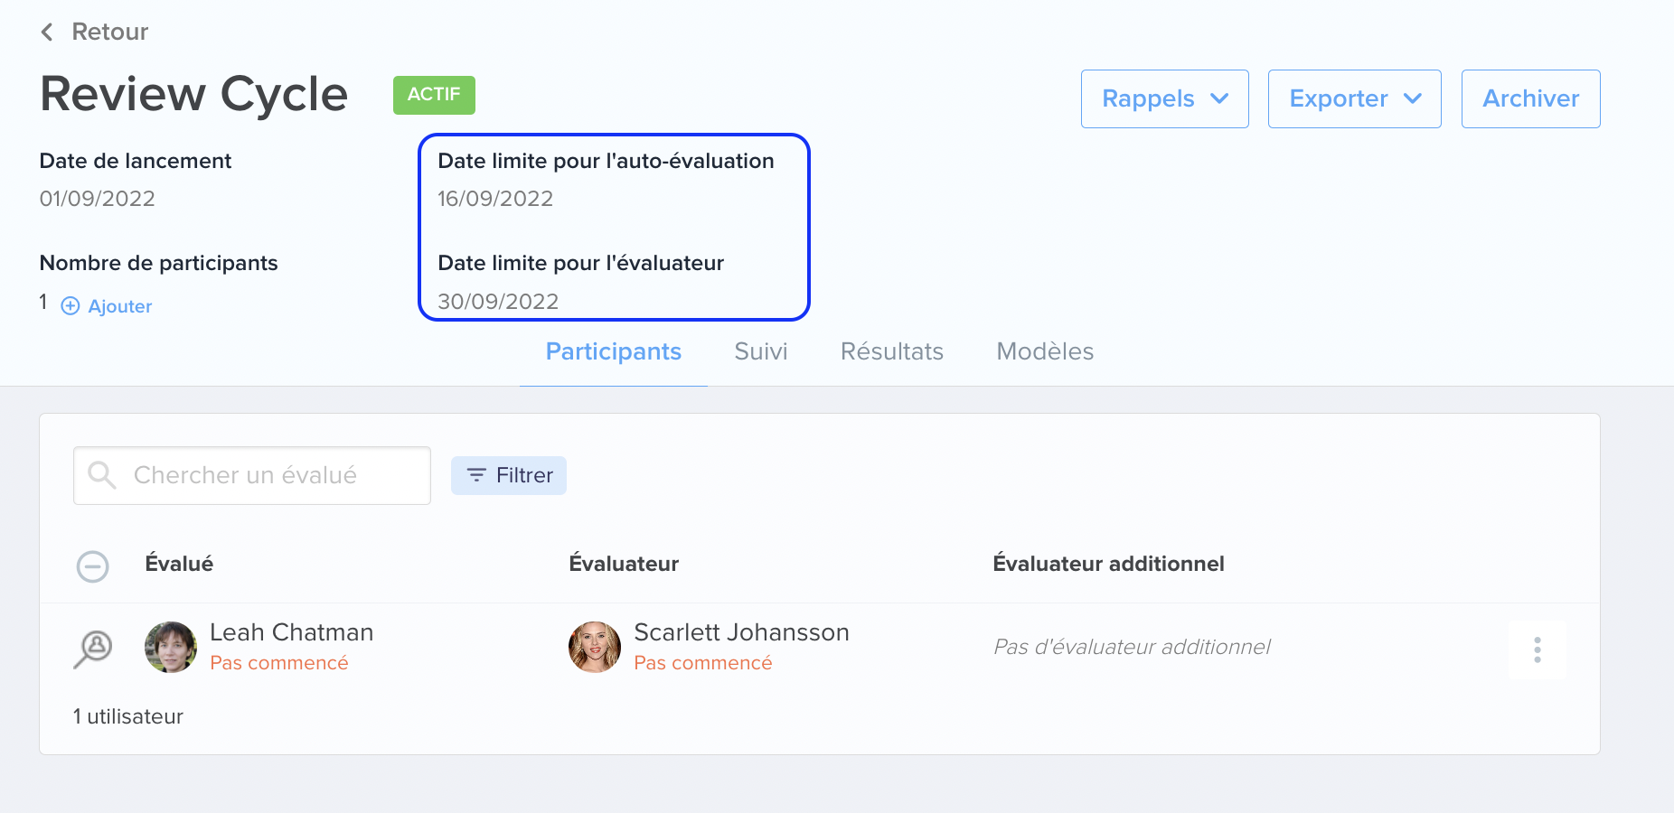Click the magnifier icon in search field
Screen dimensions: 1674x813
[101, 475]
